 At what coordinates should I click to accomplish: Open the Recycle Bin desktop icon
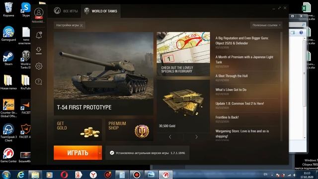point(8,9)
